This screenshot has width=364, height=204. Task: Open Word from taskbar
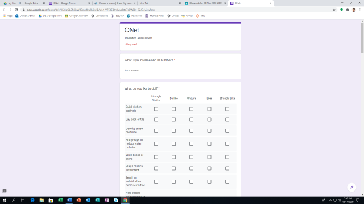click(69, 200)
